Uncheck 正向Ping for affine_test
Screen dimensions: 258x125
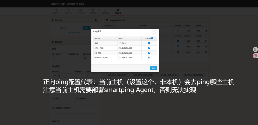[149, 48]
